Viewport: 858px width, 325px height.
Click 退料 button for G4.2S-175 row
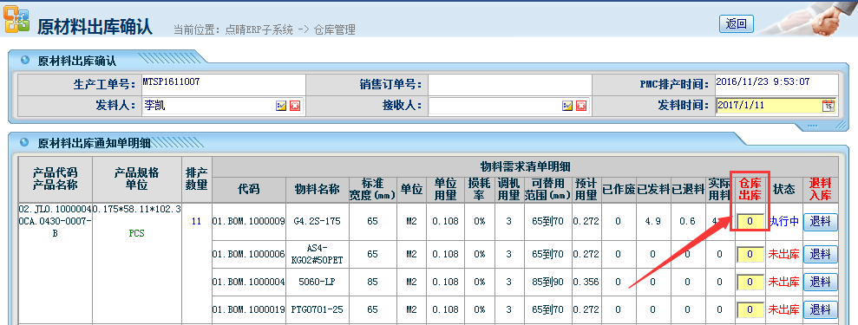820,222
